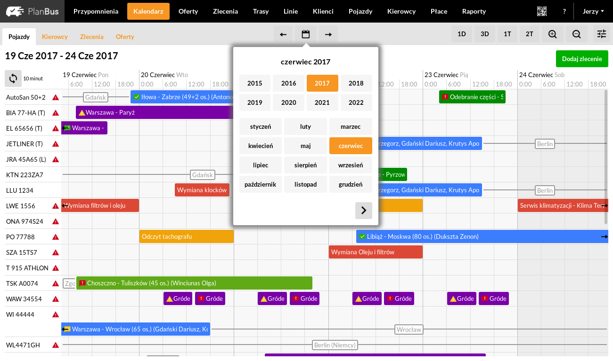613x361 pixels.
Task: Zoom in on the timeline with magnifier icon
Action: click(552, 33)
